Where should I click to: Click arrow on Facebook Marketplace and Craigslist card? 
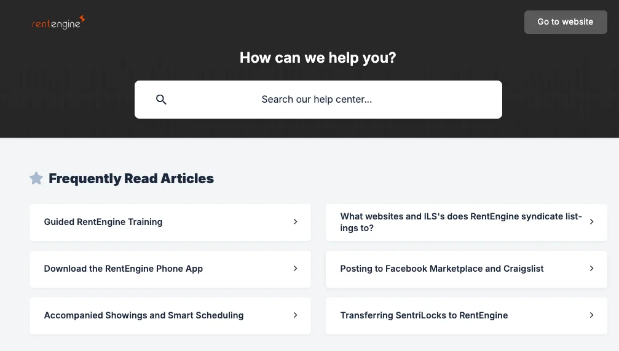[591, 269]
